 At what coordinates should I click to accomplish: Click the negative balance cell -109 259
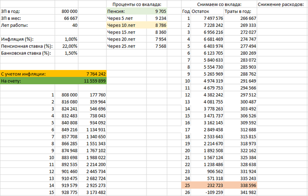coord(212,192)
